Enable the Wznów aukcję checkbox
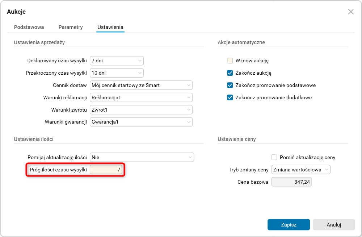The height and width of the screenshot is (237, 362). pos(230,61)
